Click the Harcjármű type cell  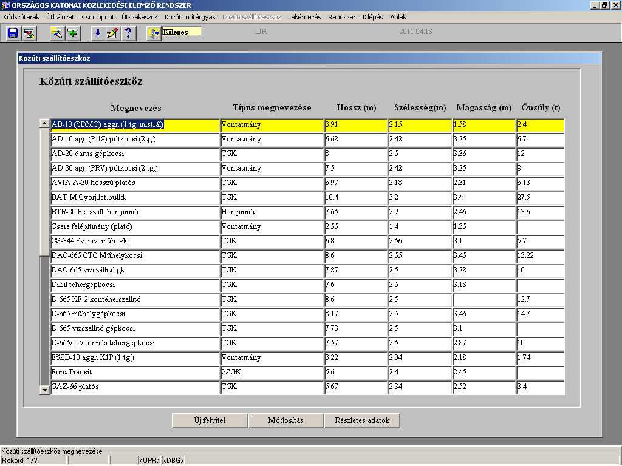(x=272, y=212)
